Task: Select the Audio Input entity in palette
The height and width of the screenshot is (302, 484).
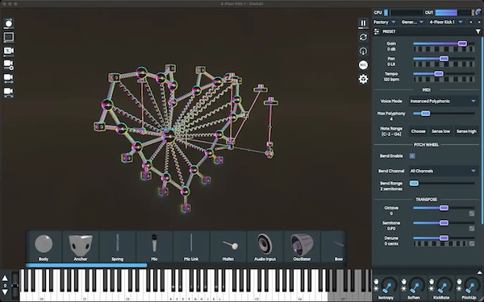Action: click(265, 246)
